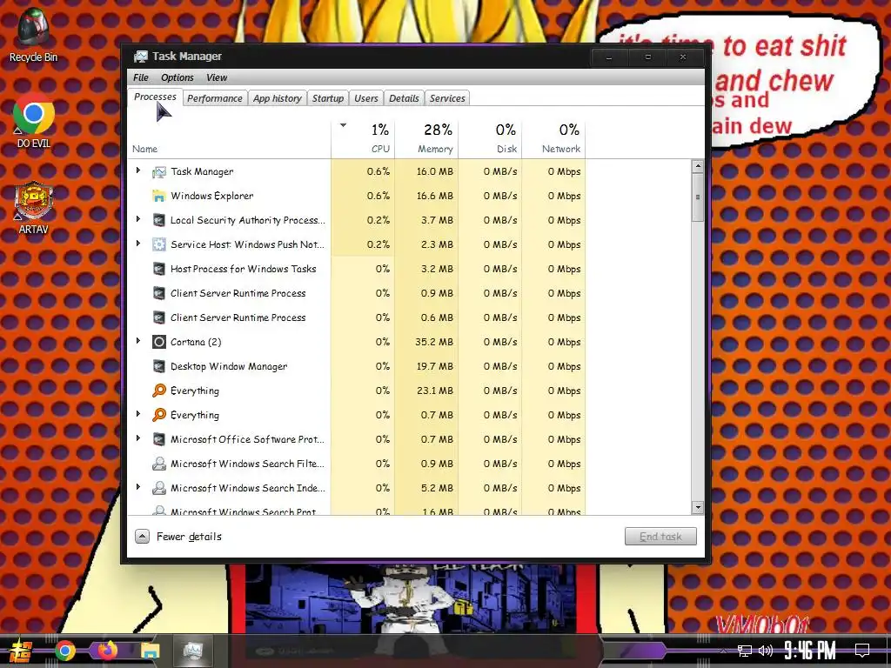
Task: Switch to the App history tab
Action: (278, 98)
